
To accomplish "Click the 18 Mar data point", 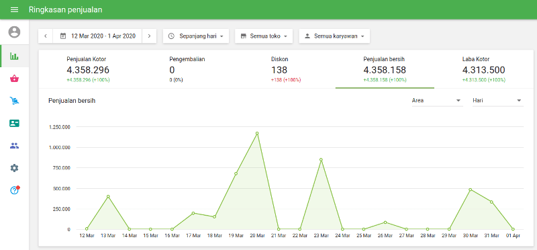I will click(214, 217).
